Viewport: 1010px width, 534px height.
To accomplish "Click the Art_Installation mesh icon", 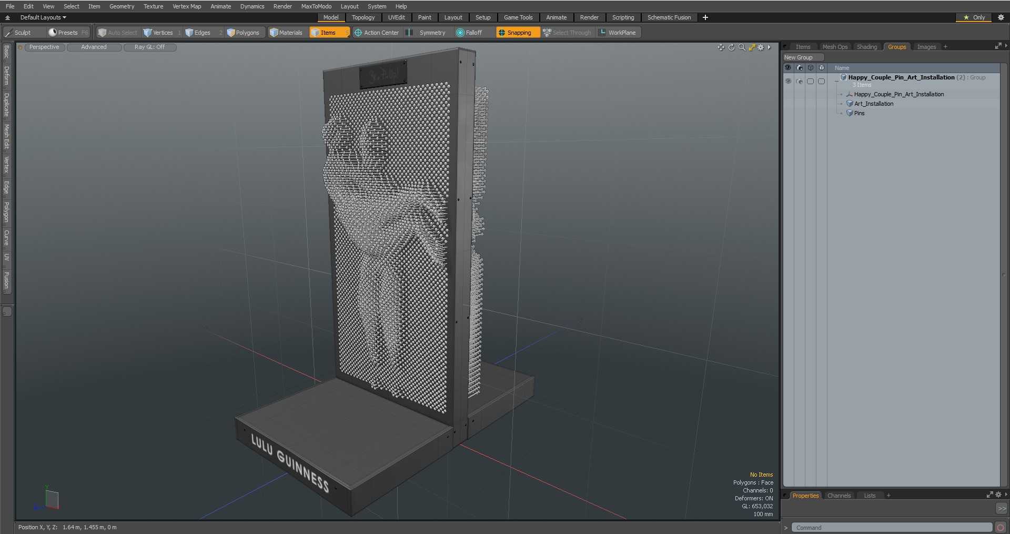I will click(850, 104).
